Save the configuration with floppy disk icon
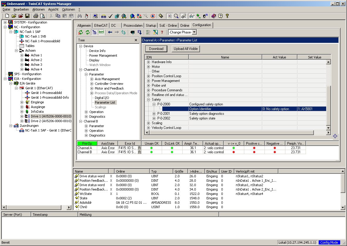This screenshot has height=246, width=347. tap(27, 16)
